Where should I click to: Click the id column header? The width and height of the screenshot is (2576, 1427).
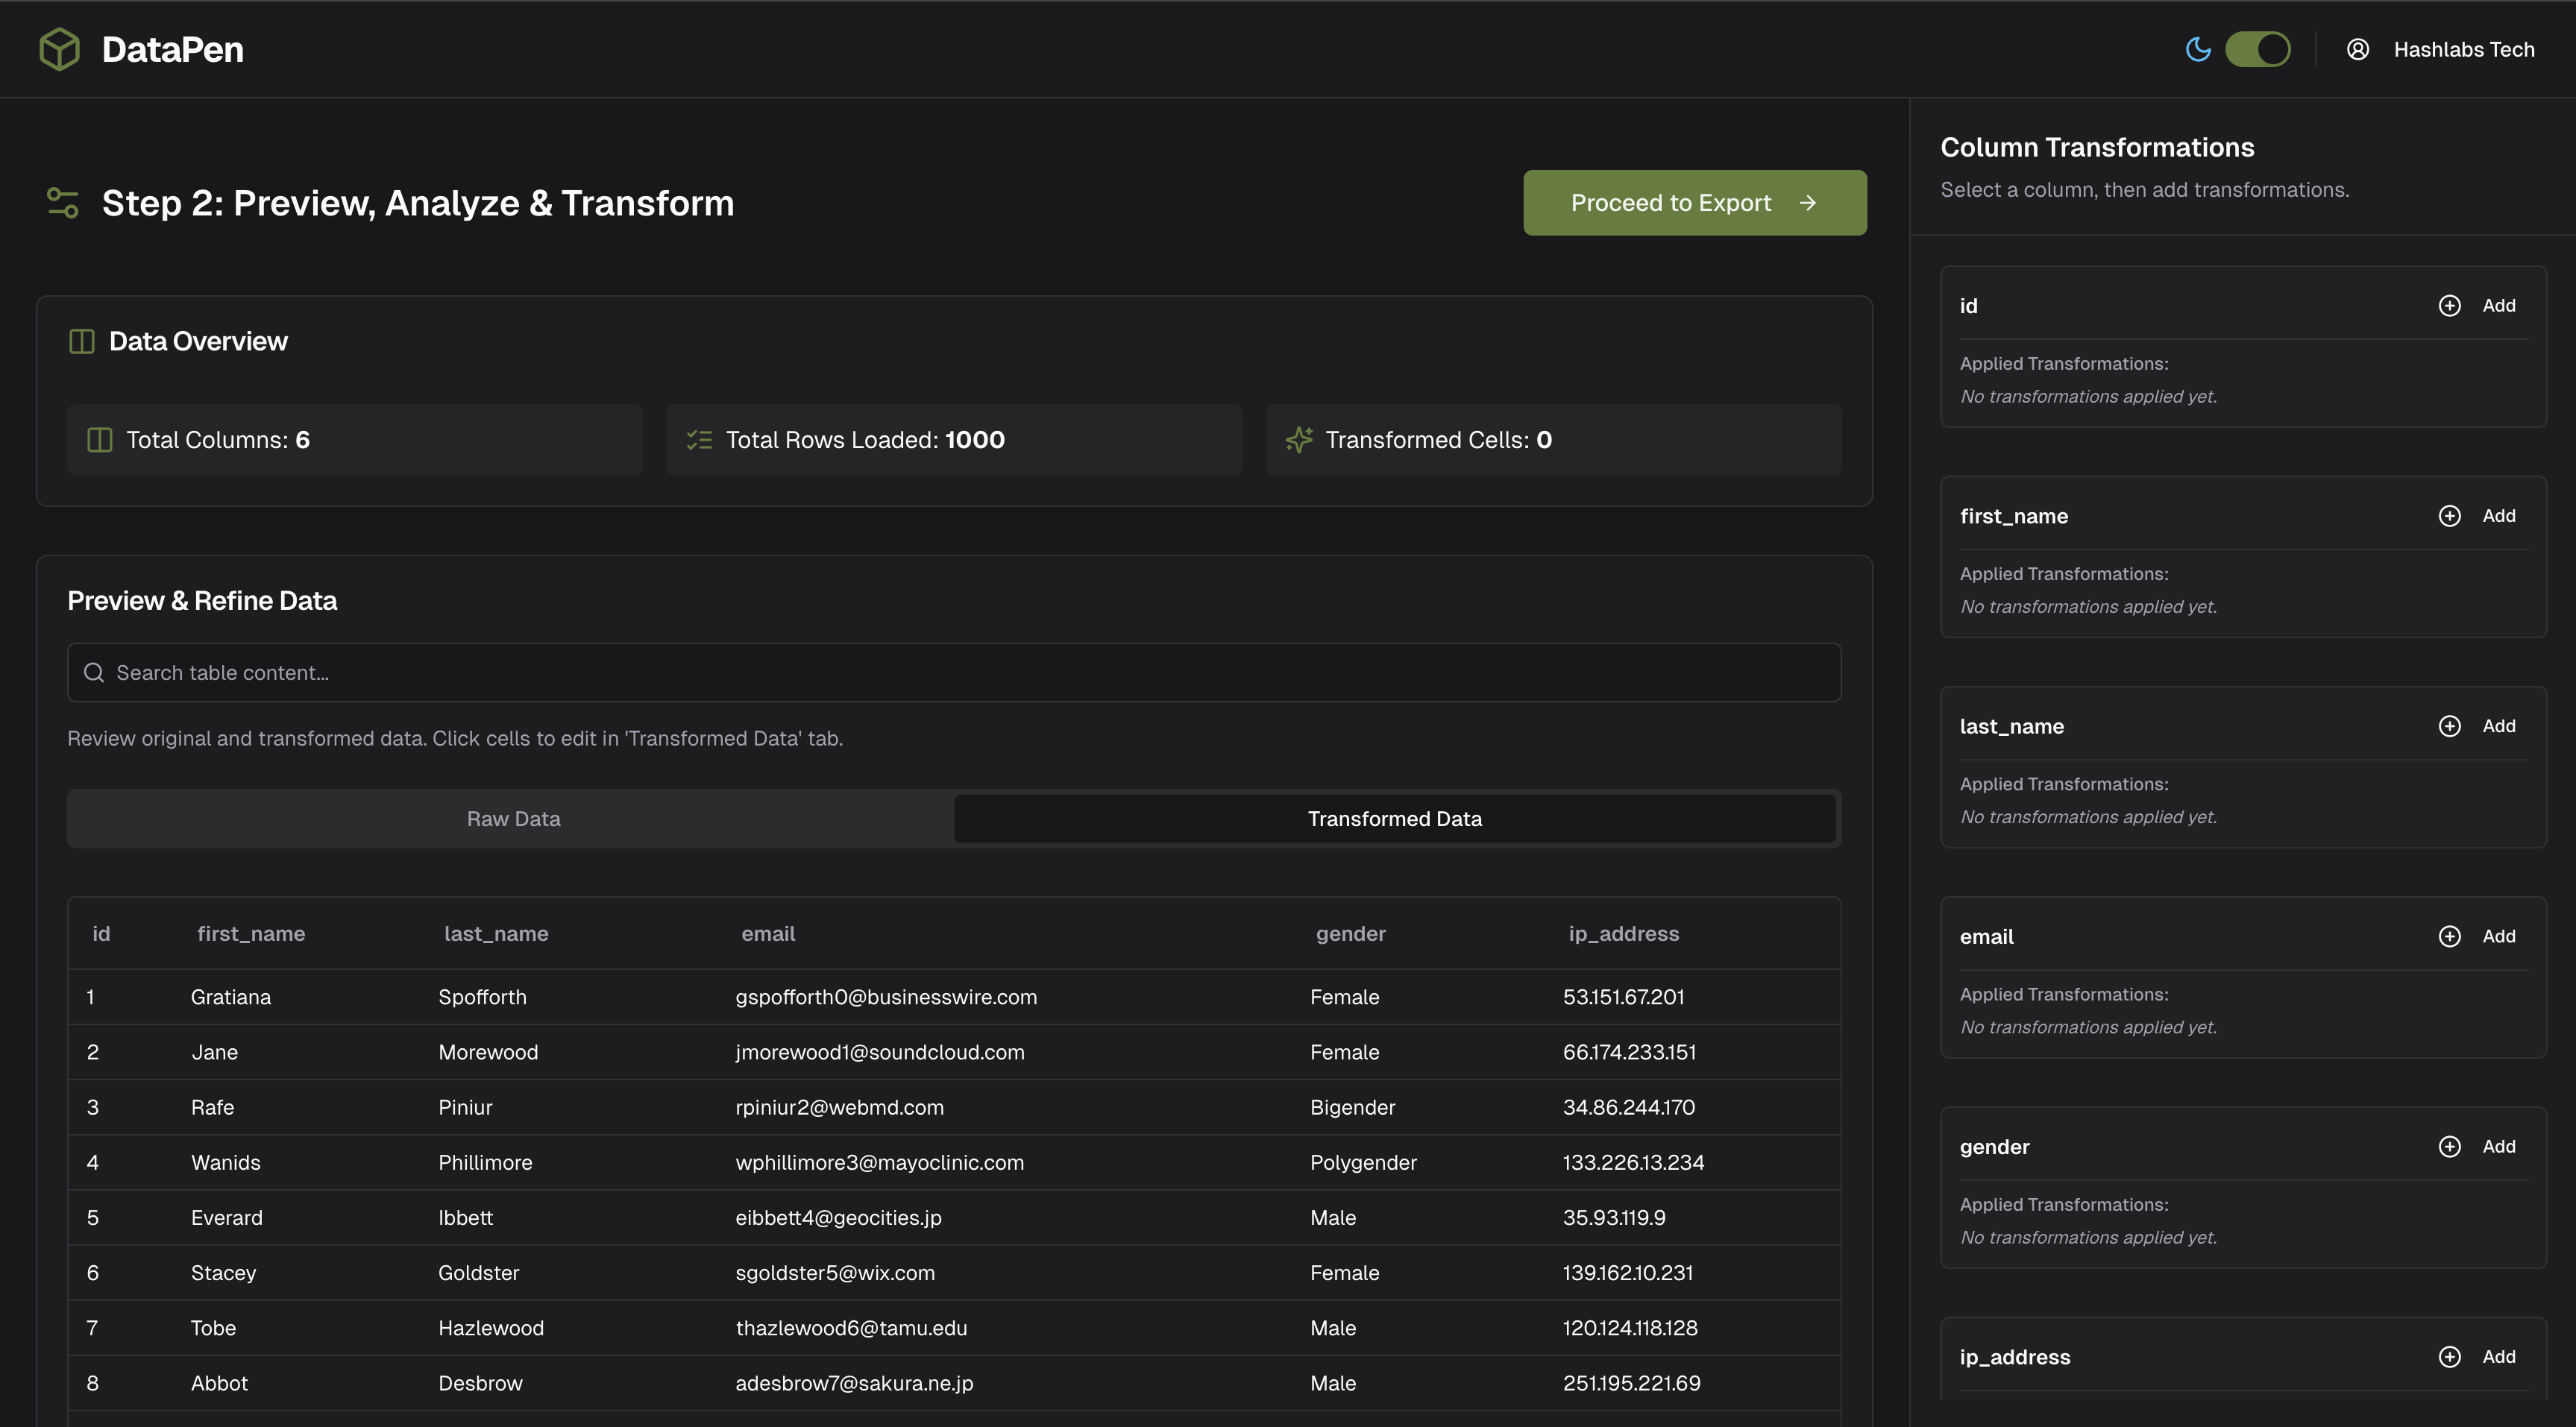(x=101, y=934)
